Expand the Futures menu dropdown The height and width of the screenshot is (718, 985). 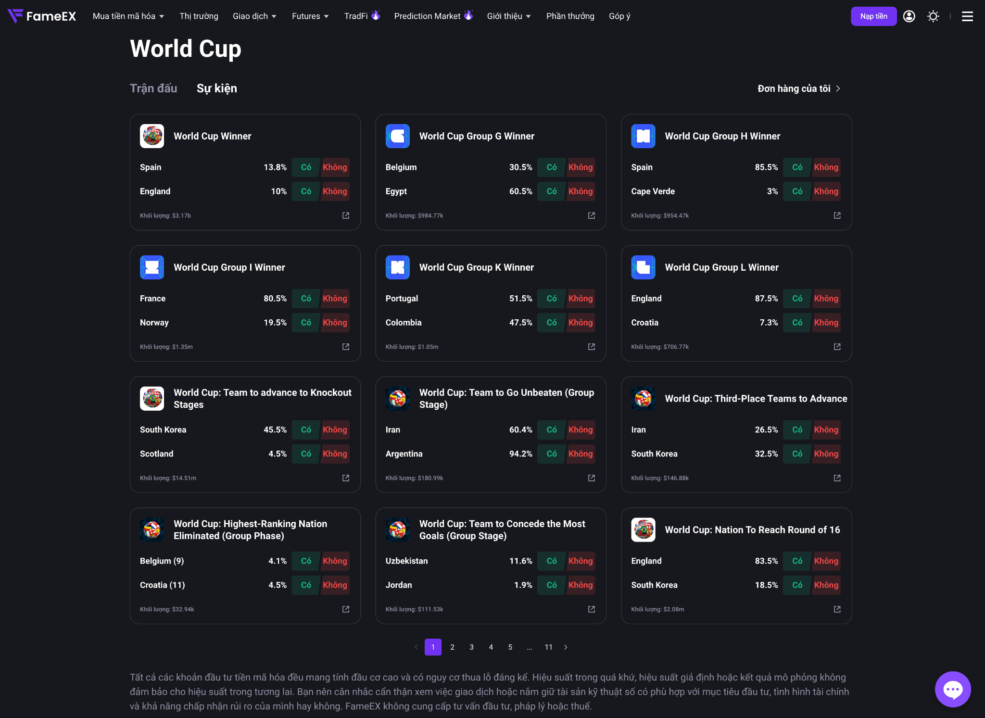click(310, 16)
